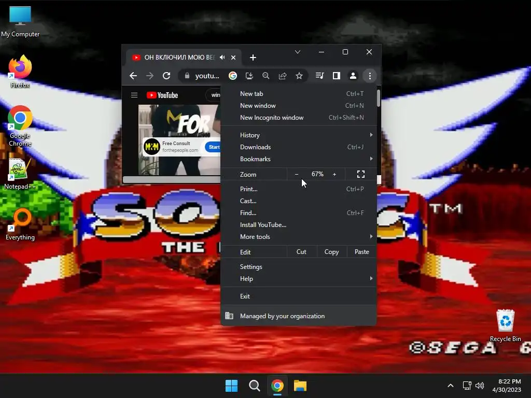This screenshot has height=398, width=531.
Task: Click the horizontal scrollbar in Chrome window
Action: tap(172, 179)
